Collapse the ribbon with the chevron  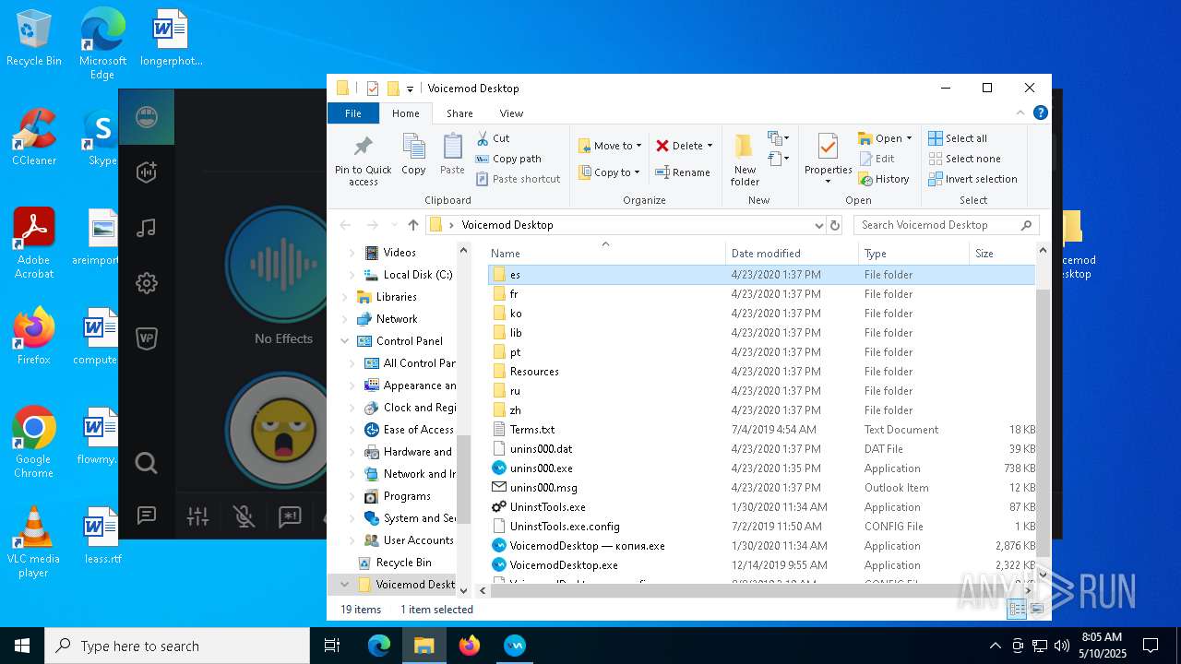point(1020,113)
